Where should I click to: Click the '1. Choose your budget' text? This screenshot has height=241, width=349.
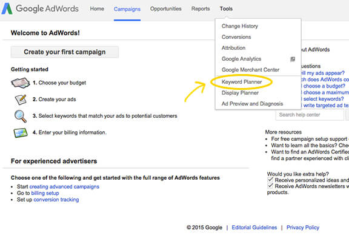pos(59,83)
